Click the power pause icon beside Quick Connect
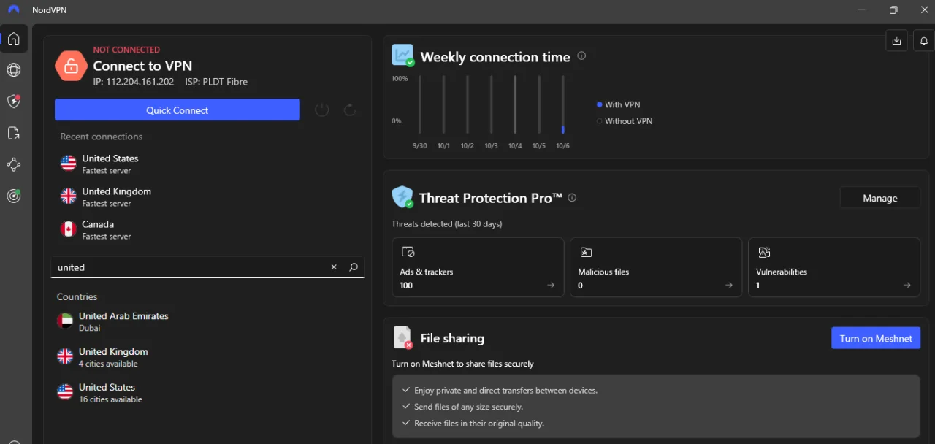Screen dimensions: 935x444 coord(322,110)
